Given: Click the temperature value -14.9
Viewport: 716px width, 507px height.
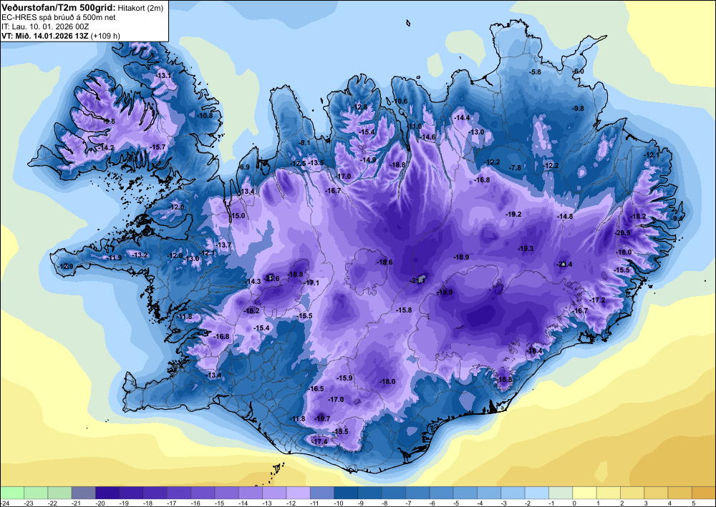Looking at the screenshot, I should [368, 160].
